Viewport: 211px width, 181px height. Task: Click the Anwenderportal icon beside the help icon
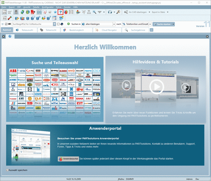(x=66, y=12)
